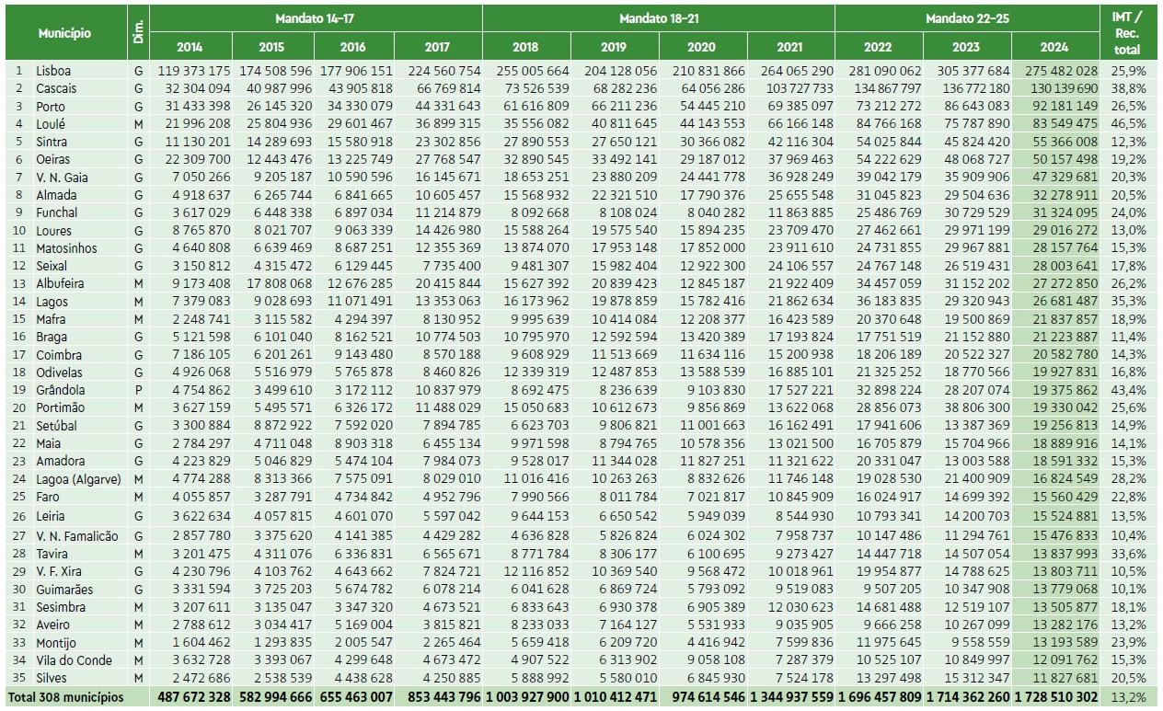Click Funchal 2022 value 25 486 769
1163x711 pixels.
pyautogui.click(x=879, y=212)
